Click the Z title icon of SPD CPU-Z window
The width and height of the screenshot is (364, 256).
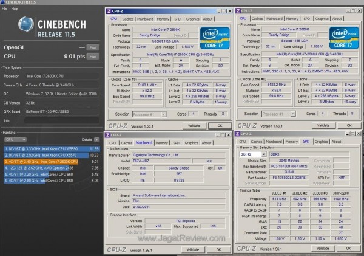(x=238, y=134)
